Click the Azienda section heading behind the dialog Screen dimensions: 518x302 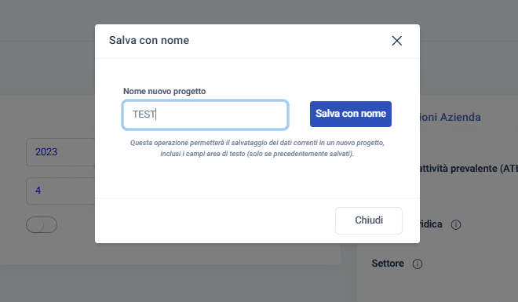tap(451, 117)
